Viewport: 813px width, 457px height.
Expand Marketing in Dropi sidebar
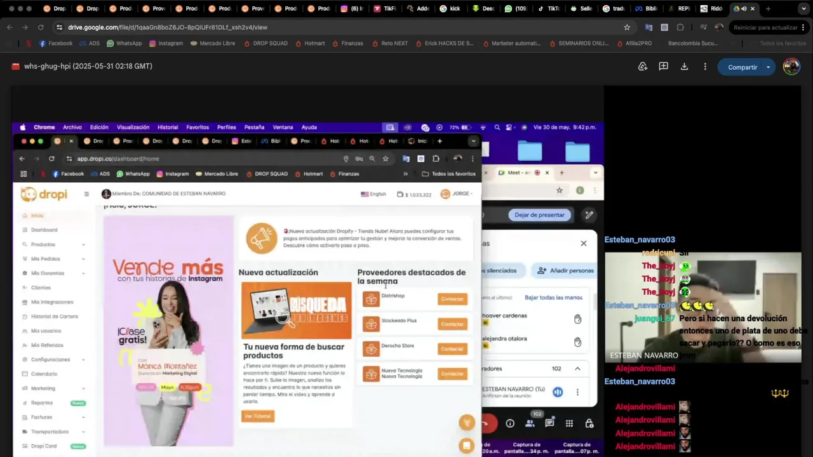(x=83, y=388)
